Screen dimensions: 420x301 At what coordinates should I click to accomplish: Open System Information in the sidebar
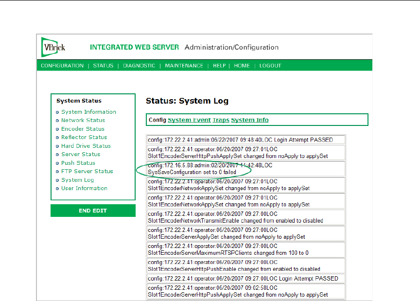pyautogui.click(x=88, y=112)
